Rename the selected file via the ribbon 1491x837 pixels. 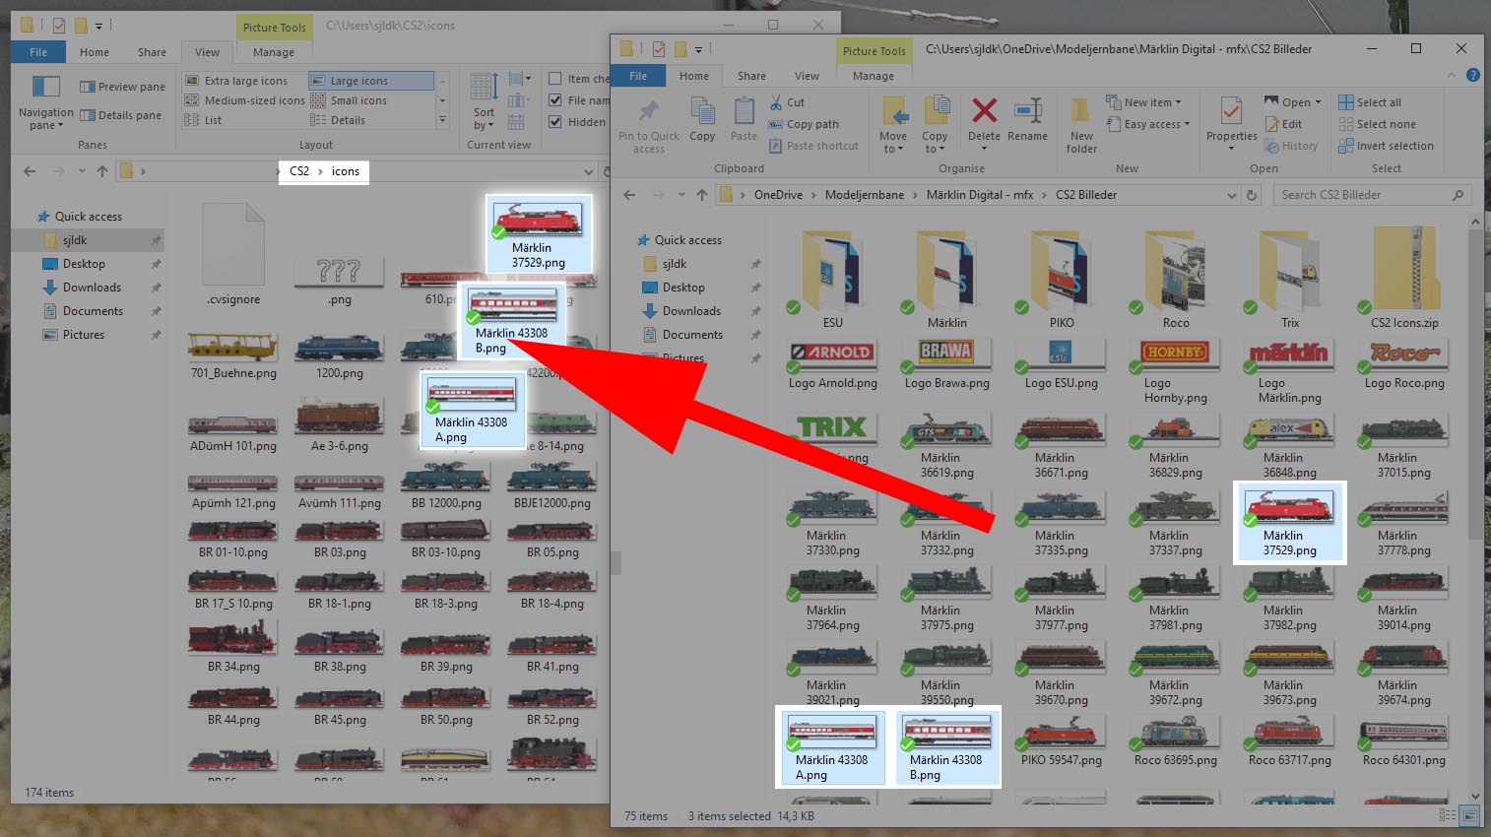(x=1027, y=119)
